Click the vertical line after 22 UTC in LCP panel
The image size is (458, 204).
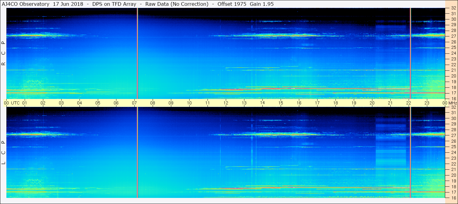pyautogui.click(x=410, y=153)
